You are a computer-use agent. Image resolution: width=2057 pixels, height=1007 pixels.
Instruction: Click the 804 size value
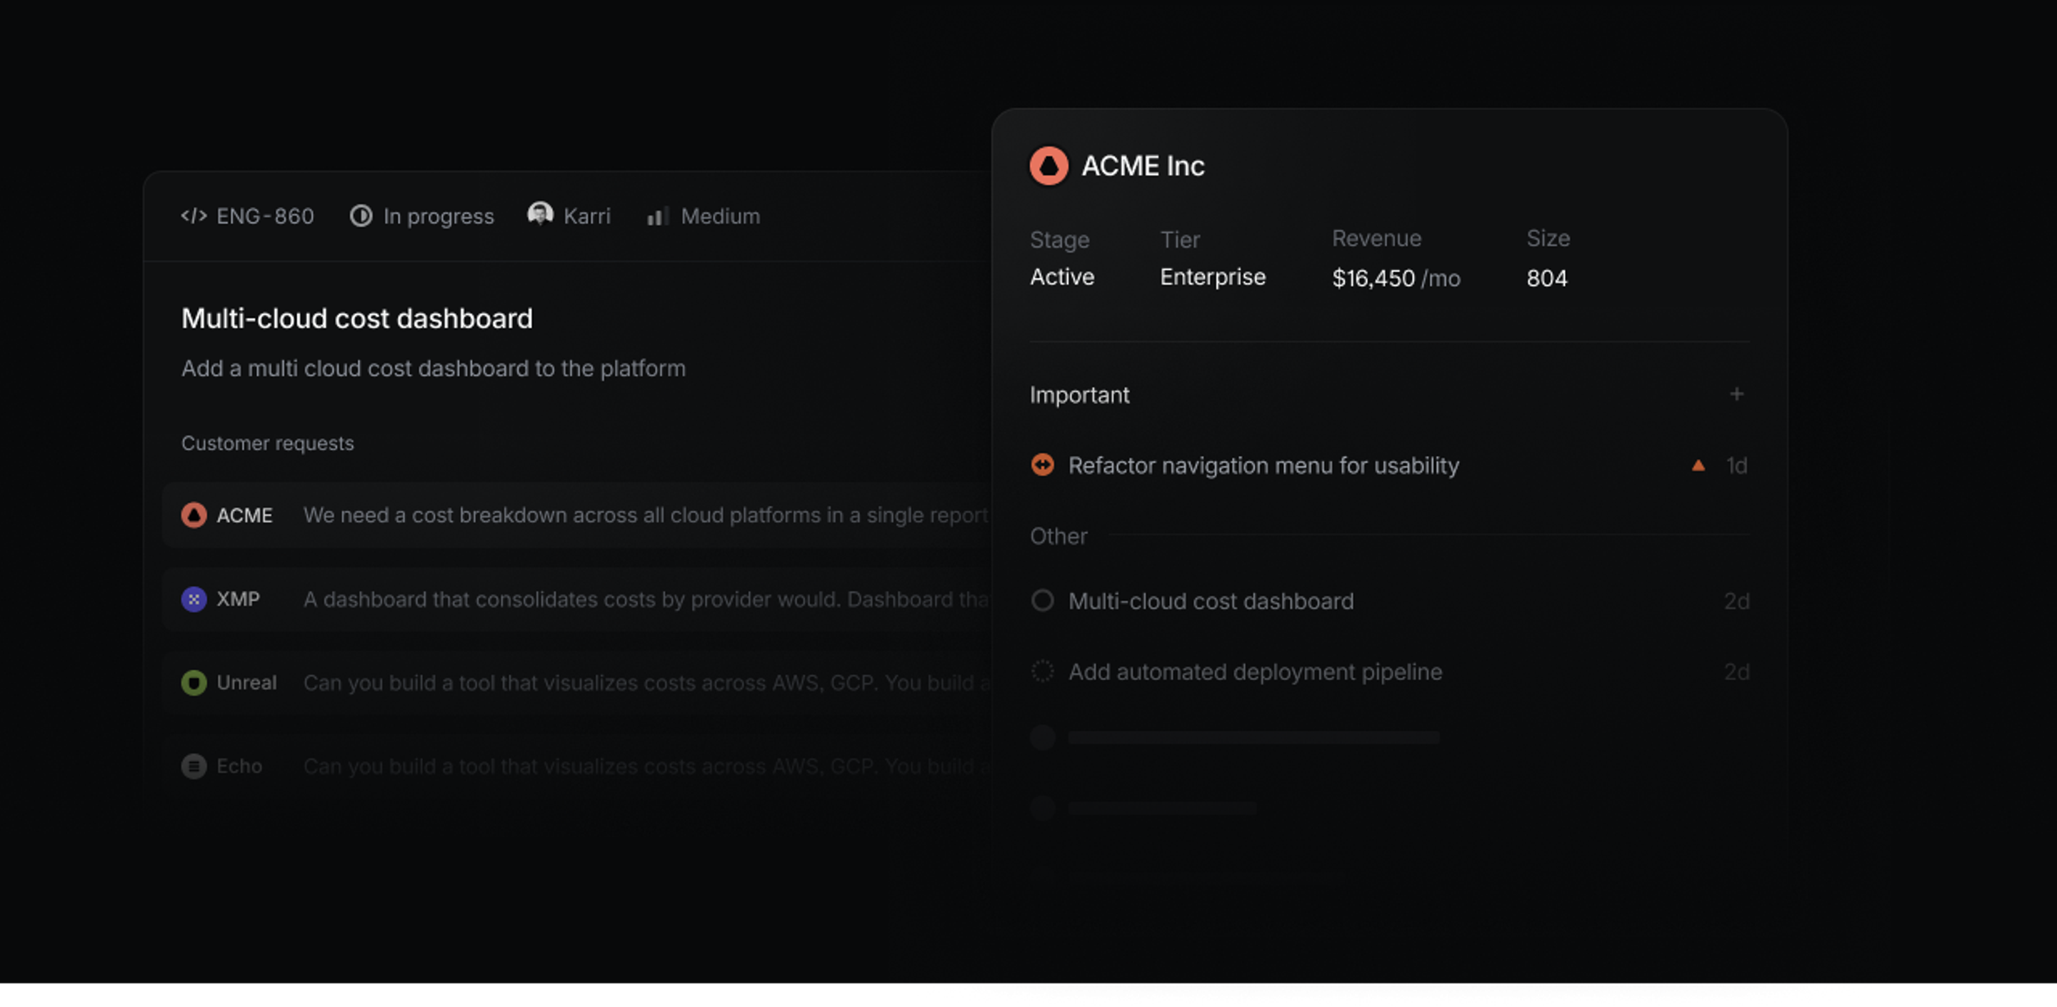coord(1547,278)
